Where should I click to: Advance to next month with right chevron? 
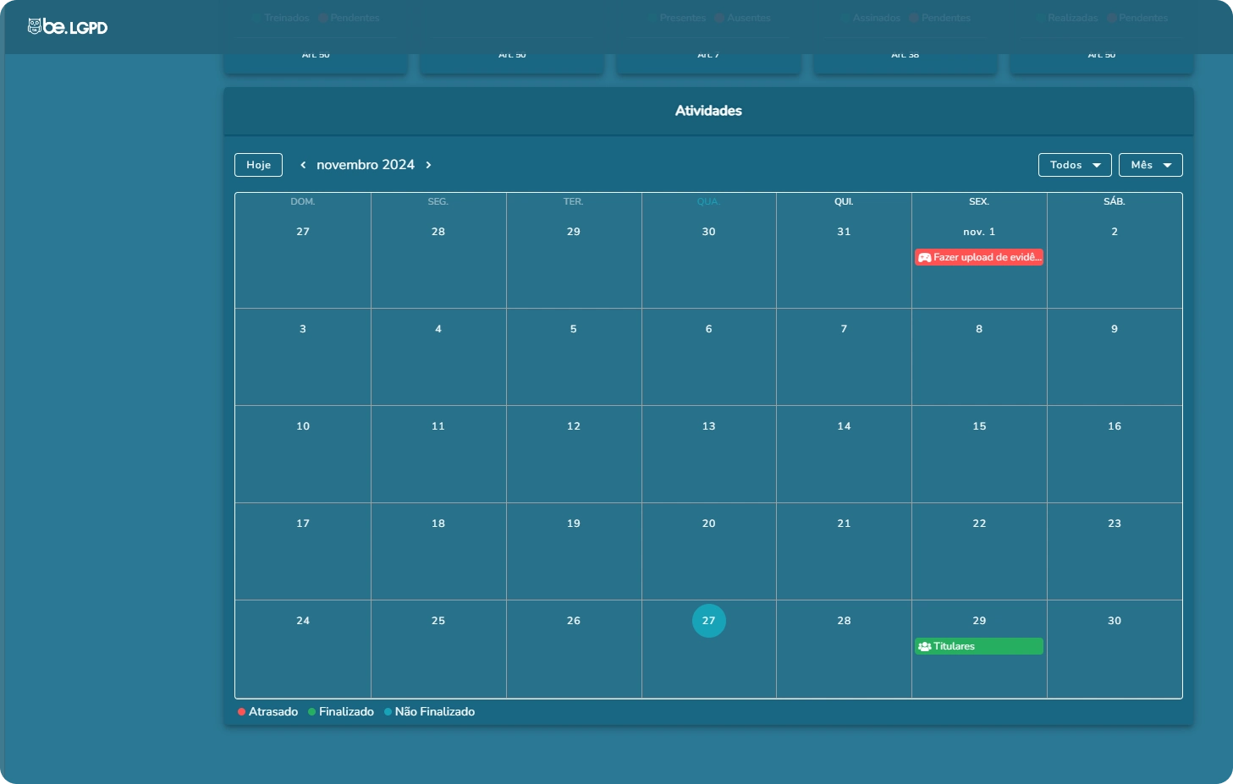[x=428, y=165]
